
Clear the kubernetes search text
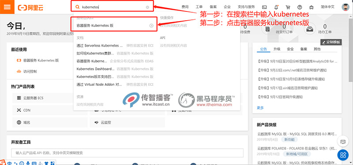click(x=147, y=7)
